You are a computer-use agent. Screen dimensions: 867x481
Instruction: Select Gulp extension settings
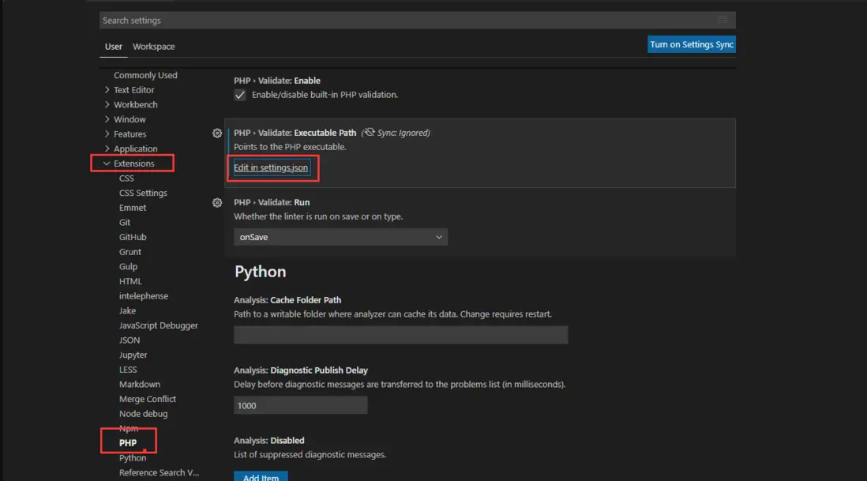[128, 266]
